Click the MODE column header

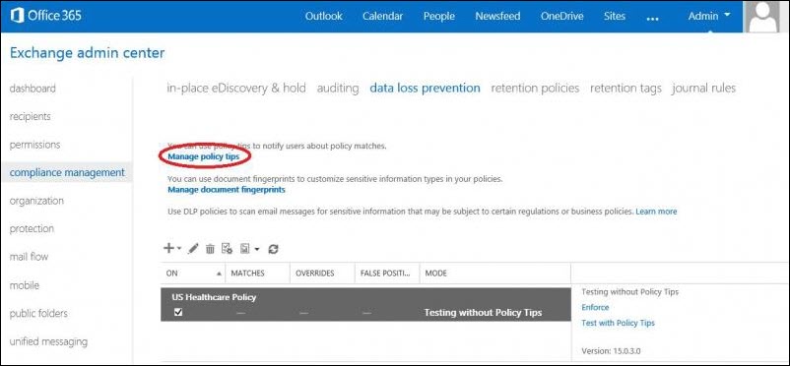tap(495, 274)
